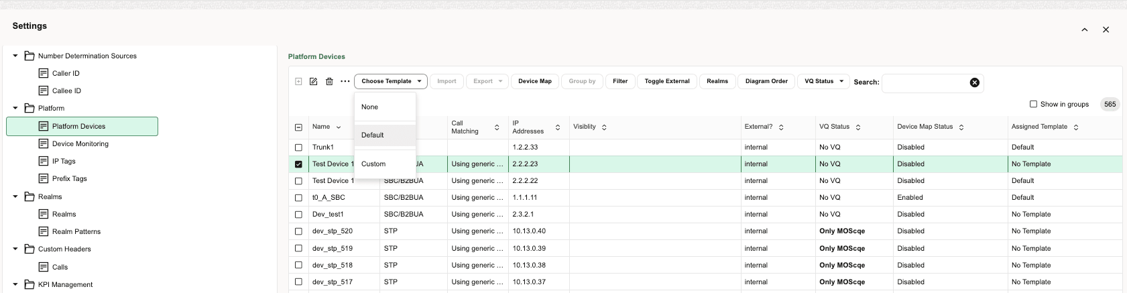
Task: Click the Device Monitoring page icon
Action: (x=44, y=143)
